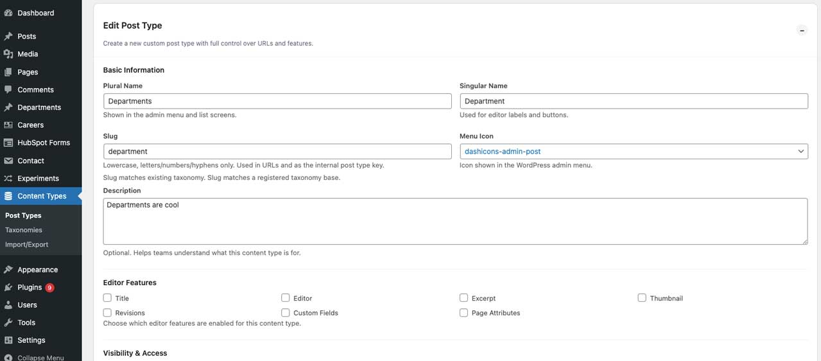
Task: Click the Media library icon
Action: (8, 54)
